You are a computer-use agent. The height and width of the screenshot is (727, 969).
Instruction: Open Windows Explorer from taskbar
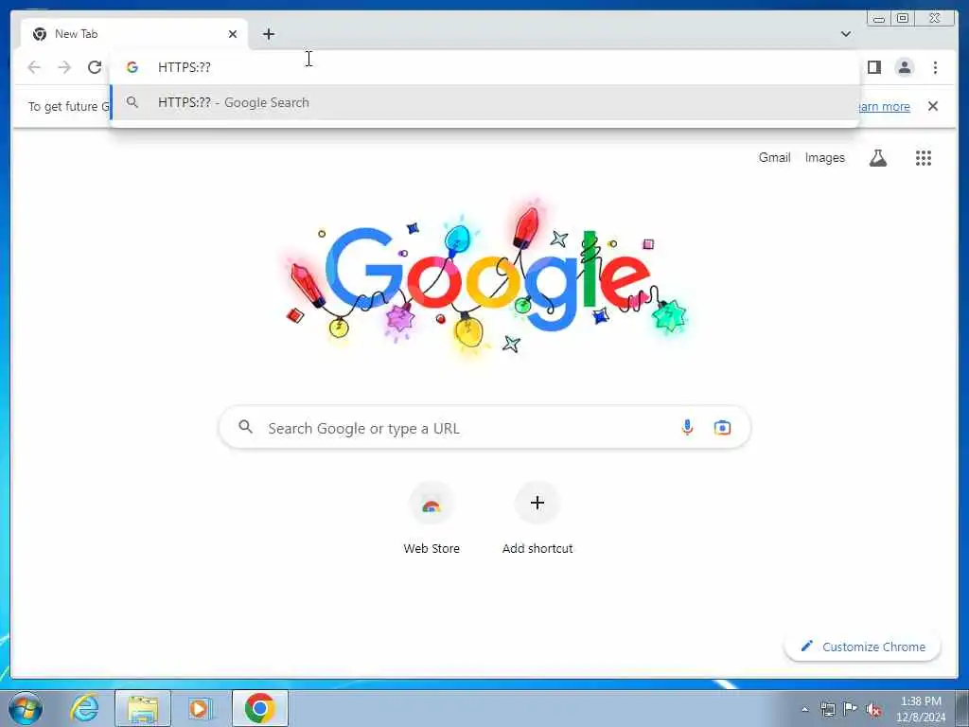coord(143,708)
